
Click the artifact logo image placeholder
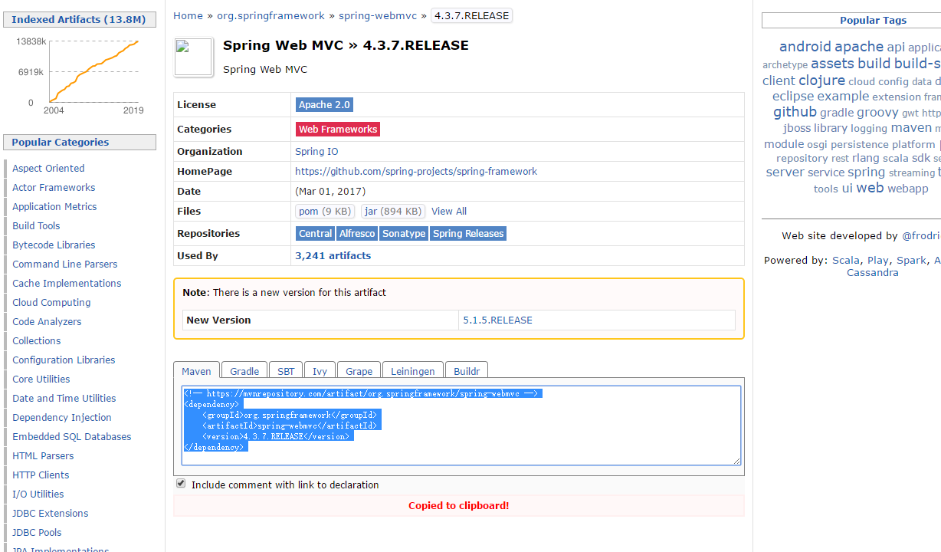click(x=194, y=58)
